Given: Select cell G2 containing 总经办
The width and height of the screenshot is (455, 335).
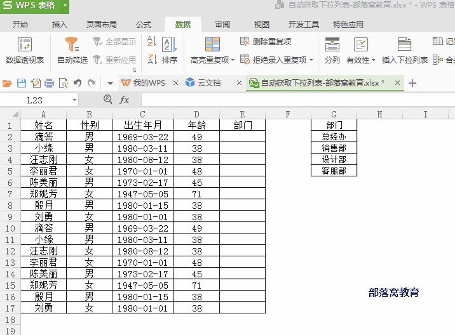Looking at the screenshot, I should tap(334, 136).
